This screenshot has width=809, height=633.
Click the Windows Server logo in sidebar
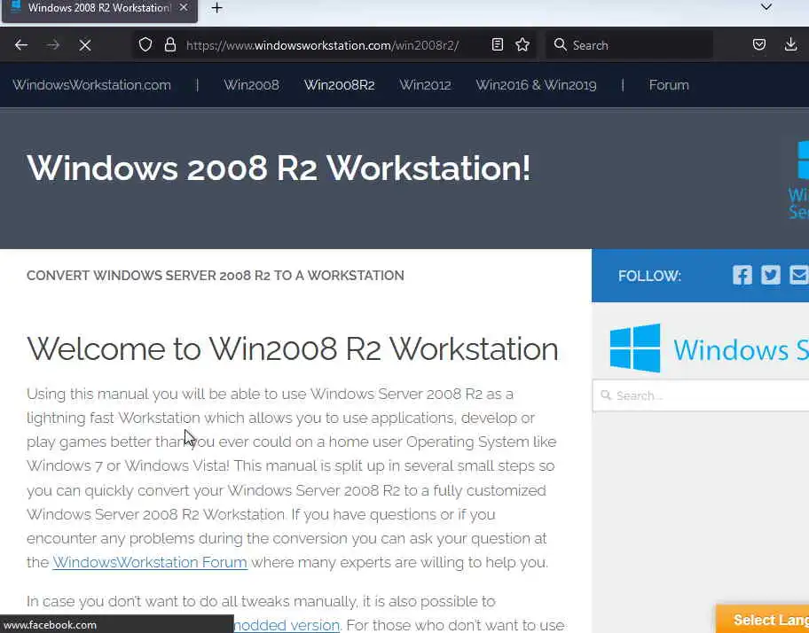709,348
